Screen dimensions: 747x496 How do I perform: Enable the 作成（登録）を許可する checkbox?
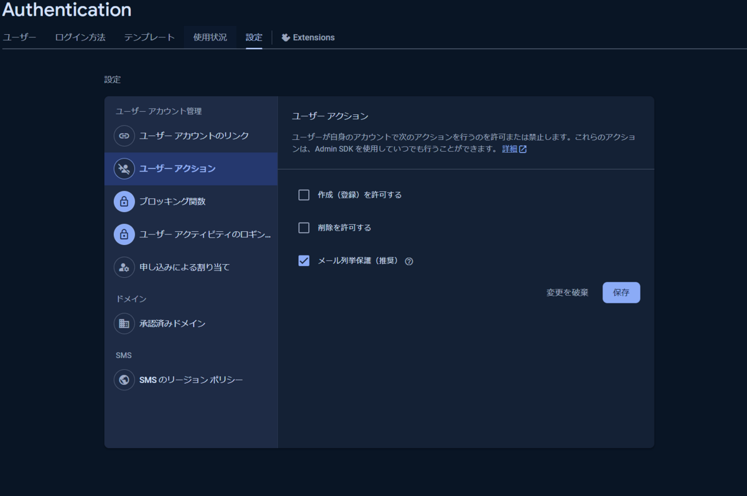coord(304,195)
